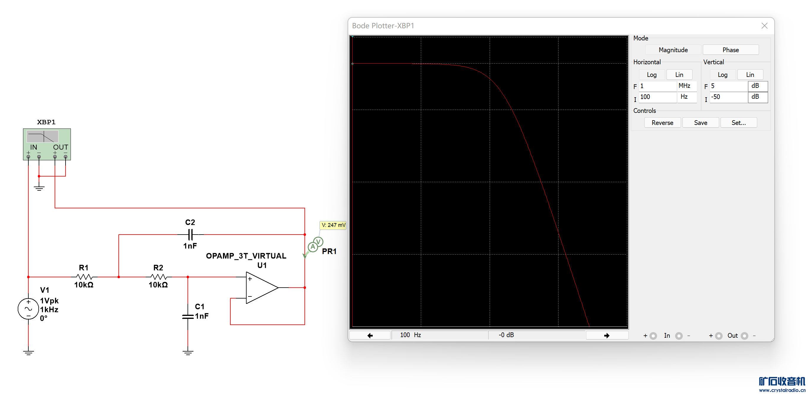Close the Bode Plotter-XBP1 window
808x394 pixels.
764,26
